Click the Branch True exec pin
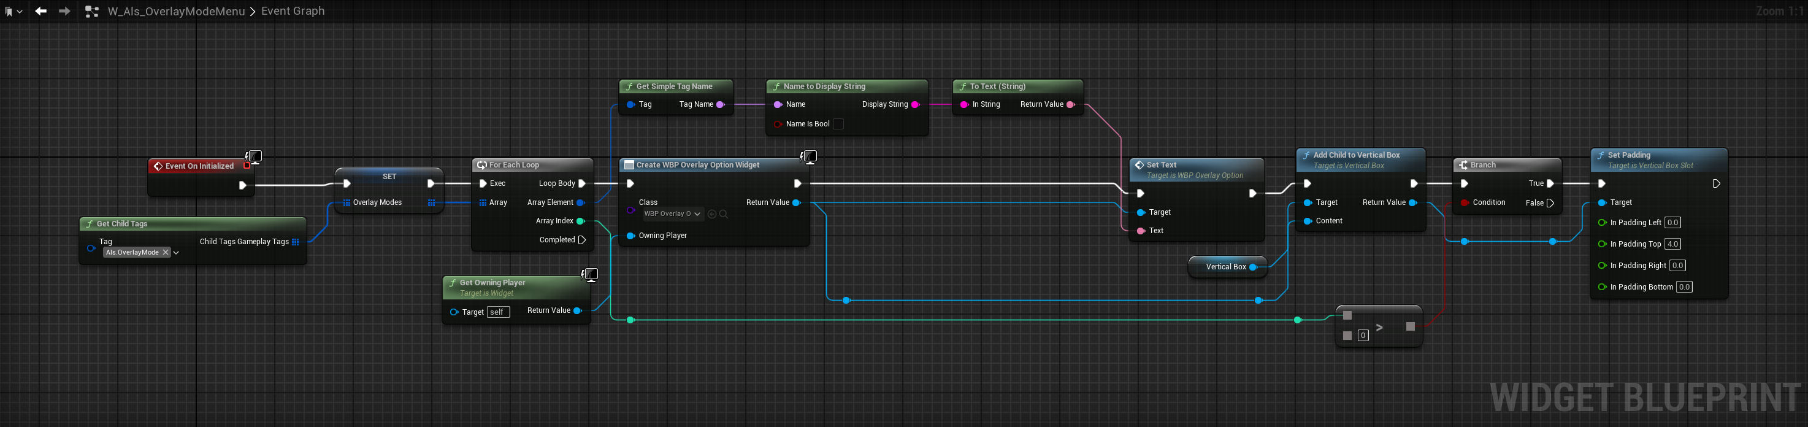Viewport: 1808px width, 427px height. 1550,183
